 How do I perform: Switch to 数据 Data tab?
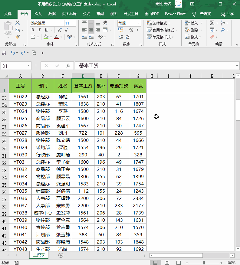52,14
